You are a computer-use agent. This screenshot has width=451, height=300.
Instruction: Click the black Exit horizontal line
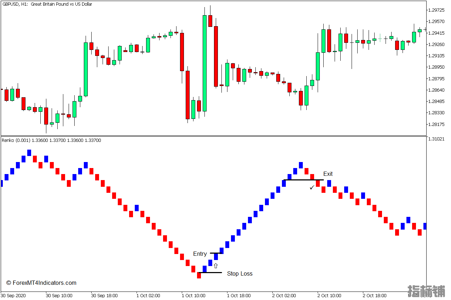(x=303, y=180)
